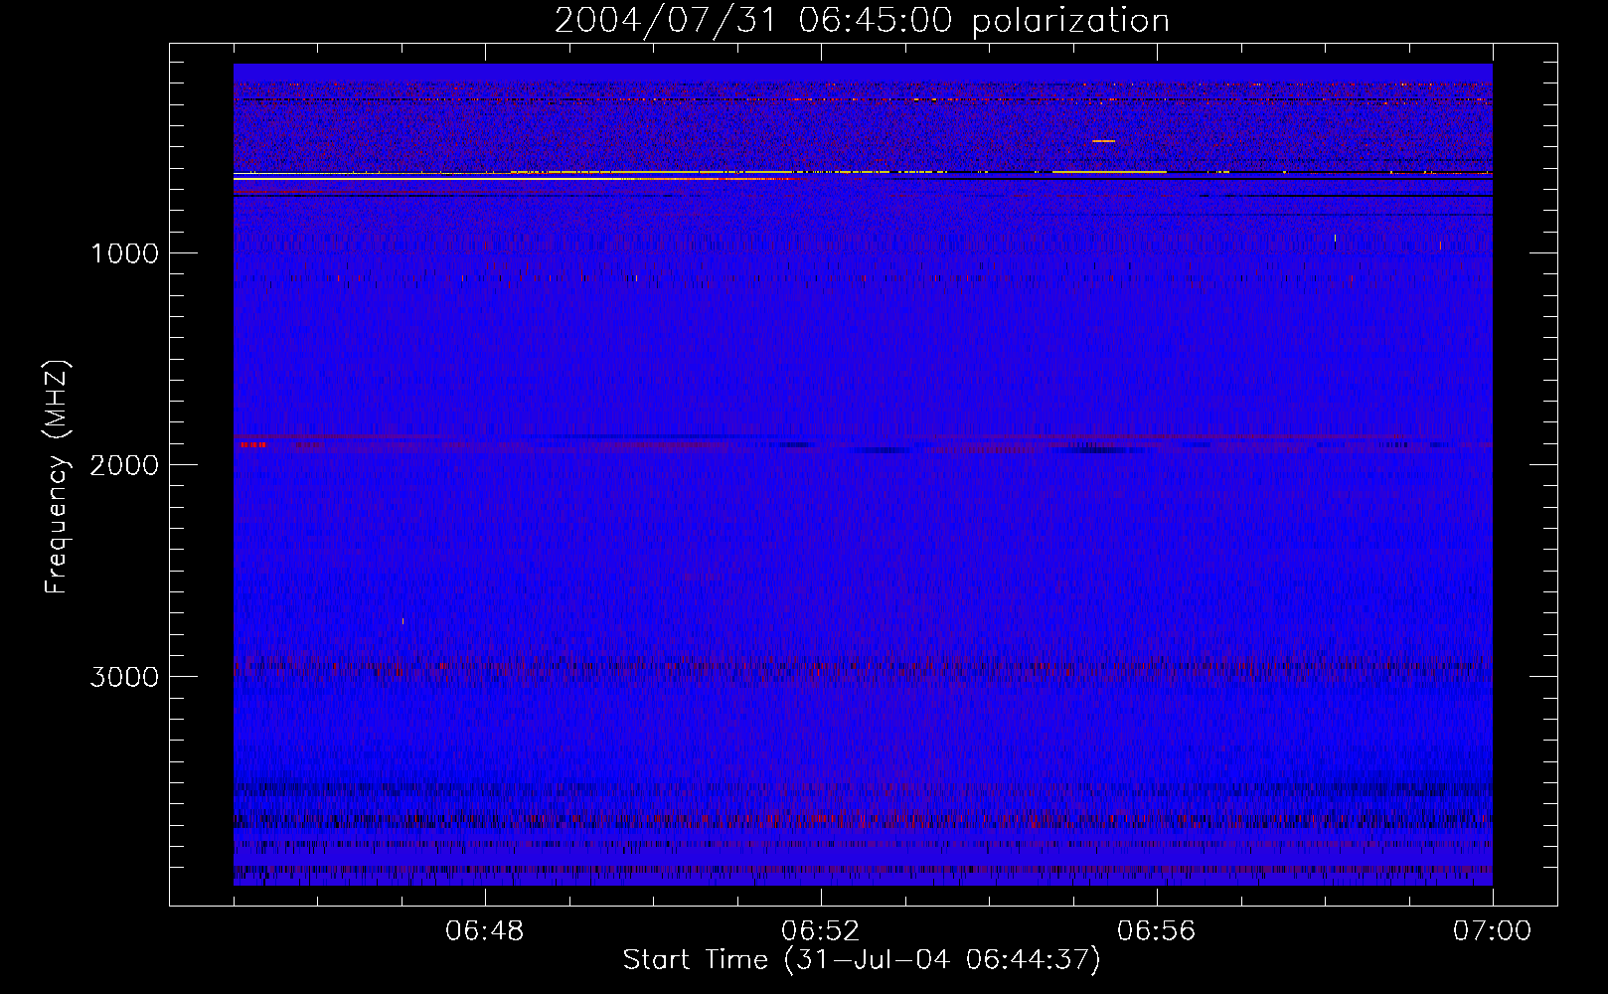This screenshot has height=994, width=1608.
Task: Click the plot title '2004/07/31 06:45:00 polarization'
Action: 862,21
